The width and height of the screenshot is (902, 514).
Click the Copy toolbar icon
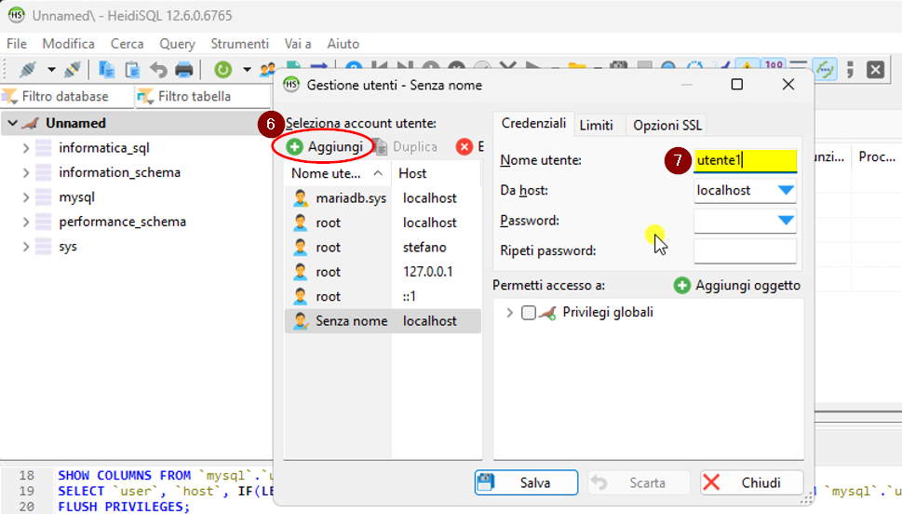(106, 70)
